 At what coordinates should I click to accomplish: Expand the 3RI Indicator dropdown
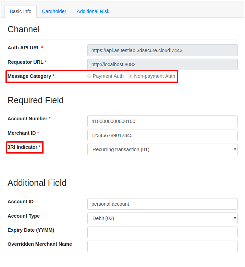(x=162, y=149)
